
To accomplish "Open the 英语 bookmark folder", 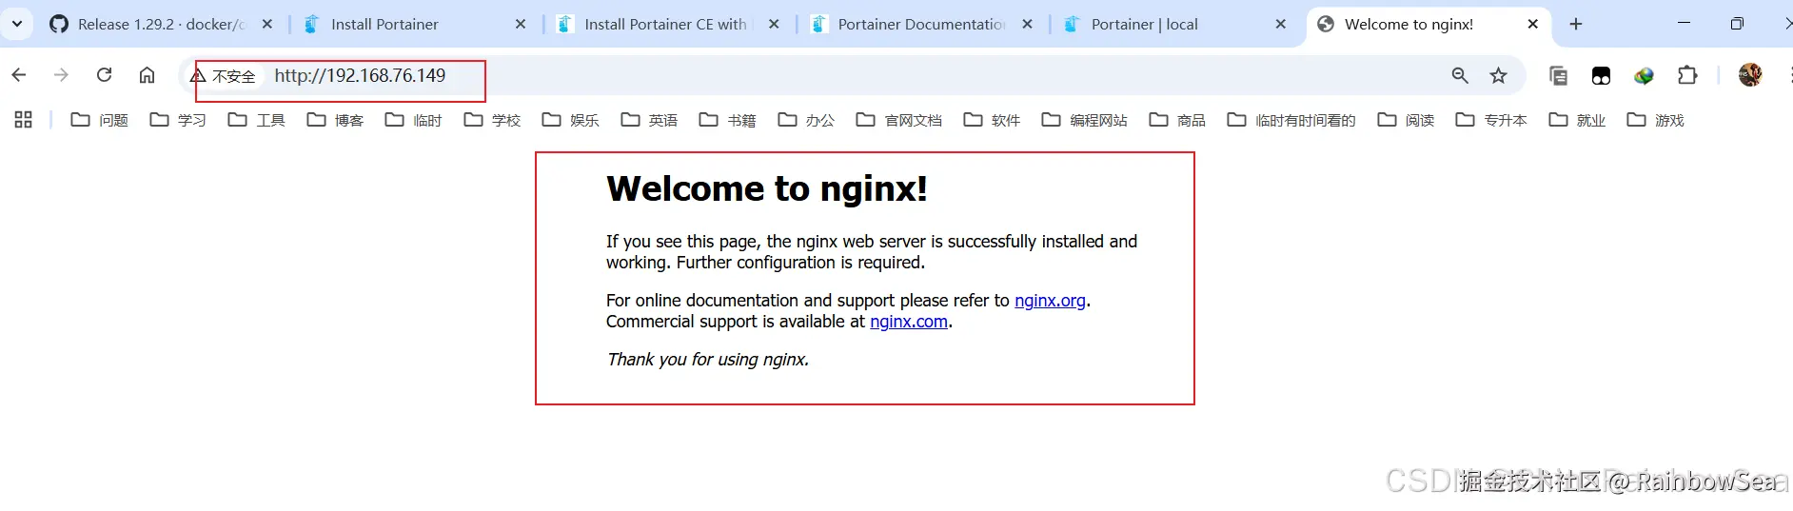I will [x=649, y=120].
